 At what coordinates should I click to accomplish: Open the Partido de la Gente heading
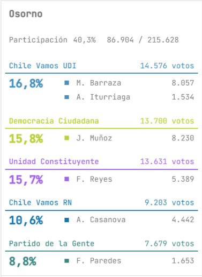[52, 244]
